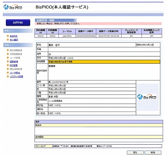Click the 契約機関ID value 00010
165x156 pixels.
coord(41,36)
